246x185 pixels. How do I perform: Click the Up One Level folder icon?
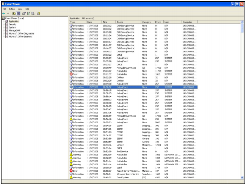pos(14,14)
